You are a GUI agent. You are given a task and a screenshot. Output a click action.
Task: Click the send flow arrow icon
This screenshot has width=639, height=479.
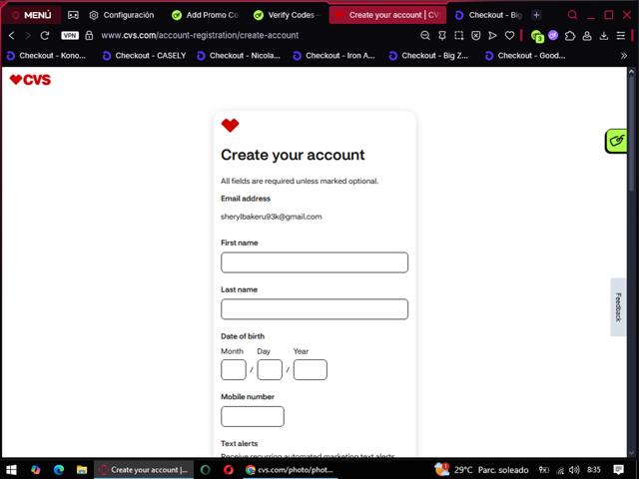(x=492, y=36)
